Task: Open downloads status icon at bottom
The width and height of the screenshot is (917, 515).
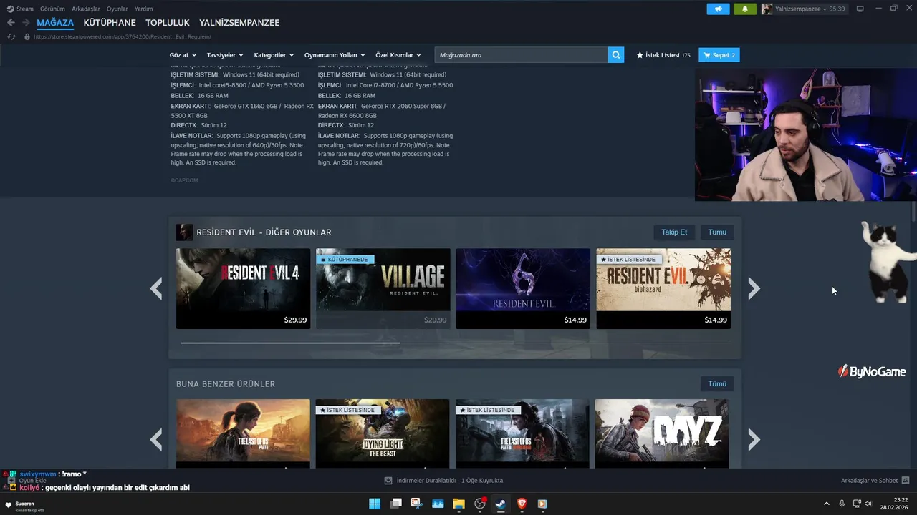Action: tap(388, 481)
